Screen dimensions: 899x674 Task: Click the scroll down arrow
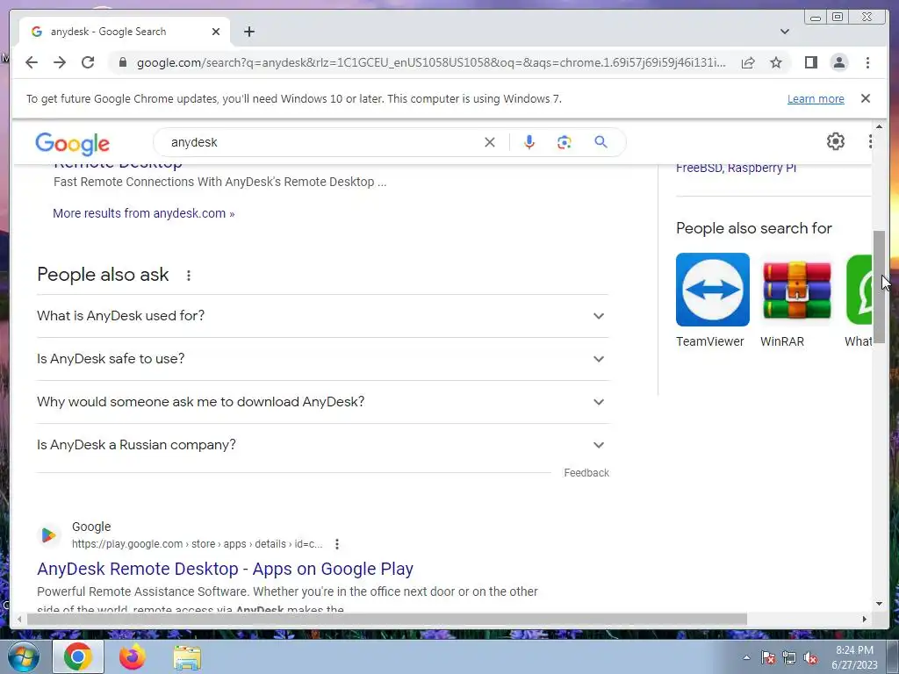tap(879, 604)
